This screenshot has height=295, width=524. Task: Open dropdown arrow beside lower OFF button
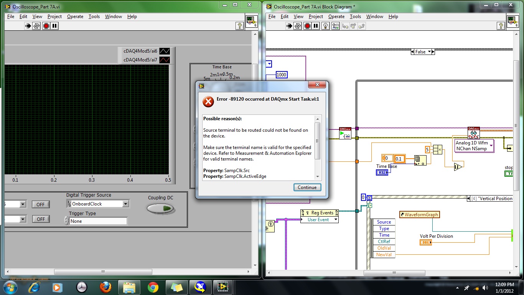pyautogui.click(x=23, y=219)
